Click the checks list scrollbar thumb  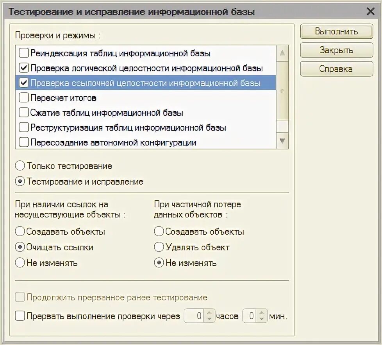click(x=282, y=91)
